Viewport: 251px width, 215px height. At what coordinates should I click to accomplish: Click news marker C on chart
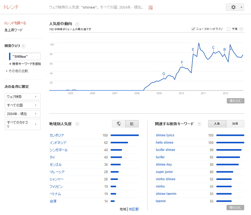pyautogui.click(x=213, y=47)
